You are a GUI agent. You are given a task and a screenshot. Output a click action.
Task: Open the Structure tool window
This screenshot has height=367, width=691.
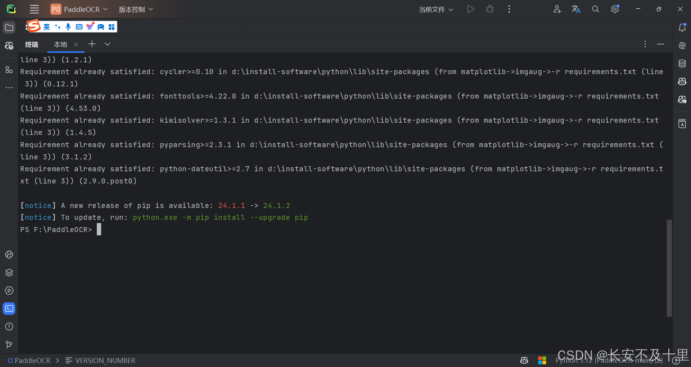[9, 69]
